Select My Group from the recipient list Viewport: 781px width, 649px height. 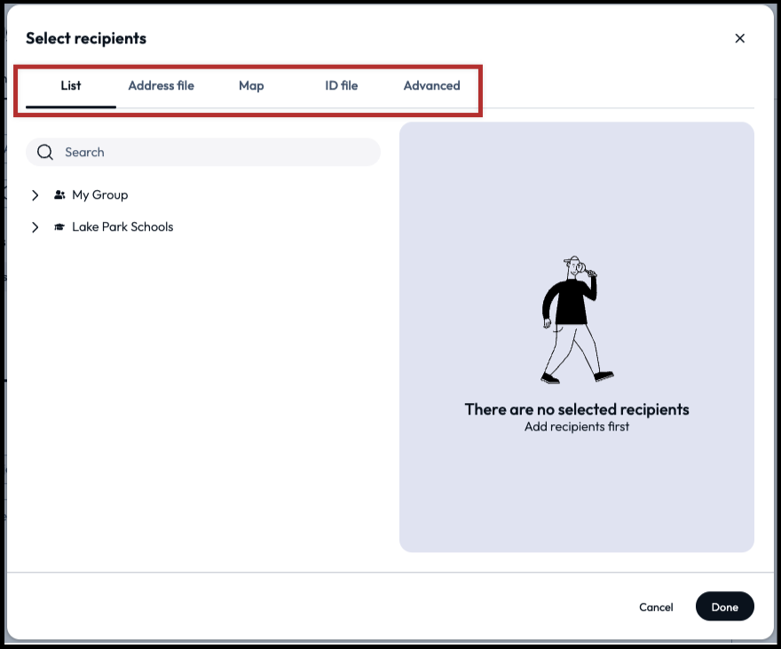(x=100, y=194)
